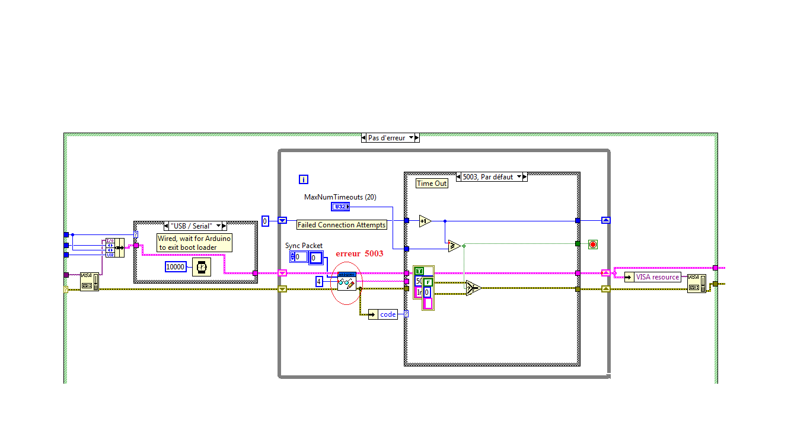Click the Select function triangle node

pyautogui.click(x=473, y=288)
